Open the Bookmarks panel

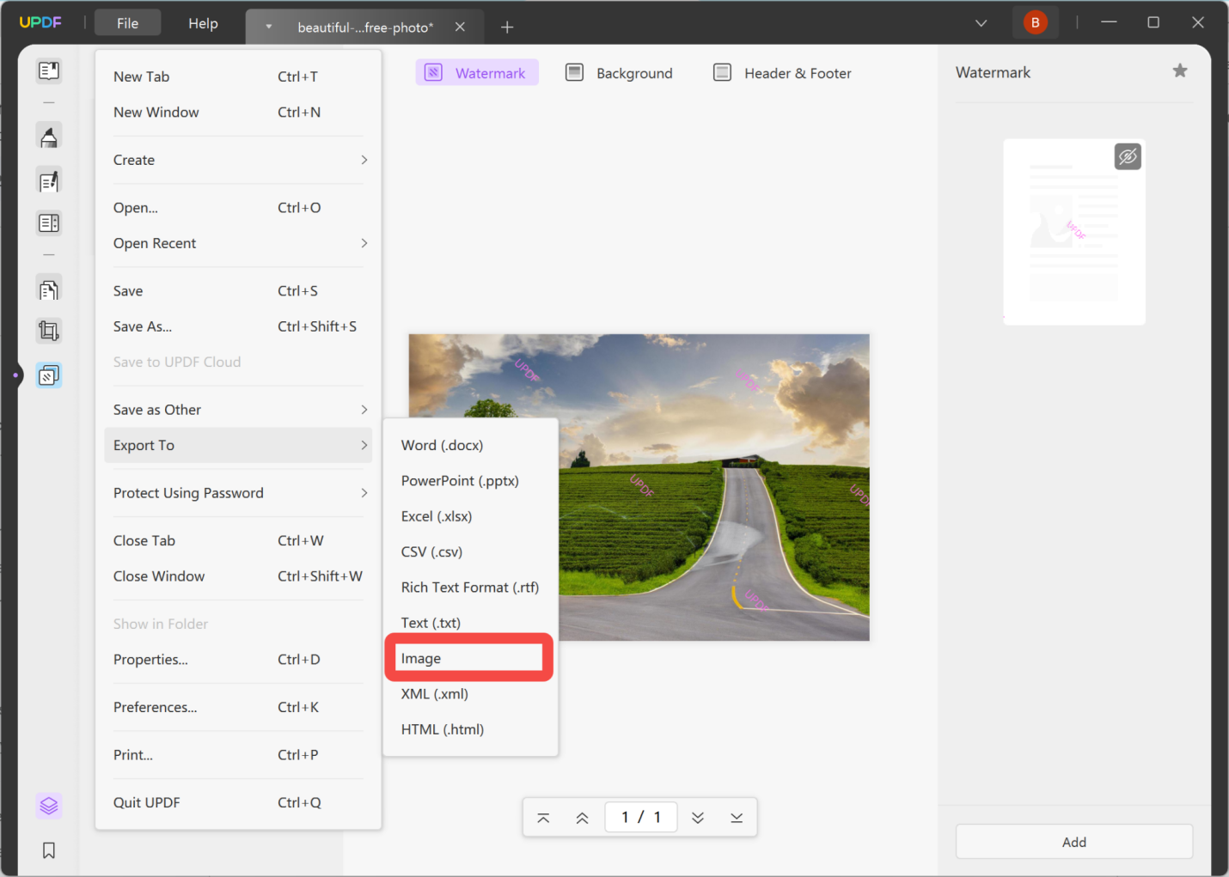click(x=49, y=850)
